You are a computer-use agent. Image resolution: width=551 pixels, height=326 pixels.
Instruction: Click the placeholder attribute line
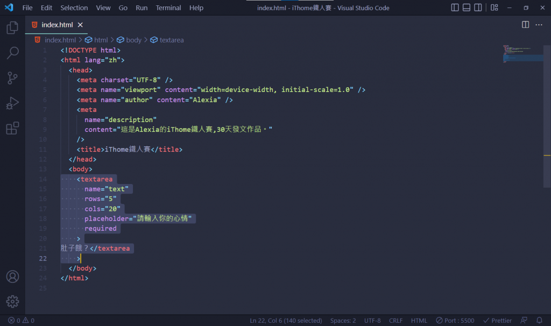click(138, 219)
